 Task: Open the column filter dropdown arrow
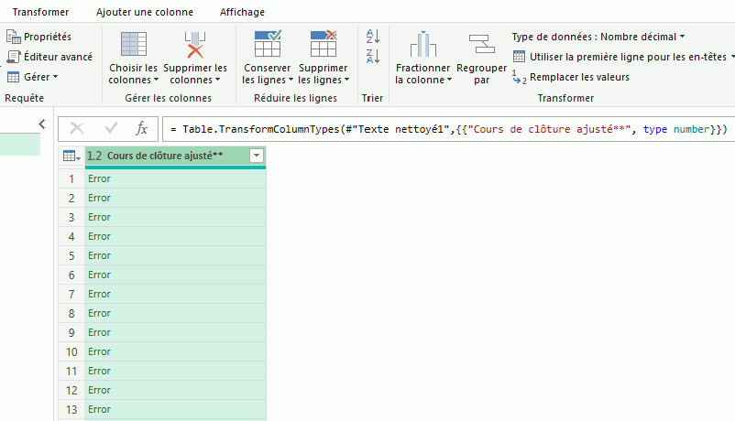click(x=257, y=157)
